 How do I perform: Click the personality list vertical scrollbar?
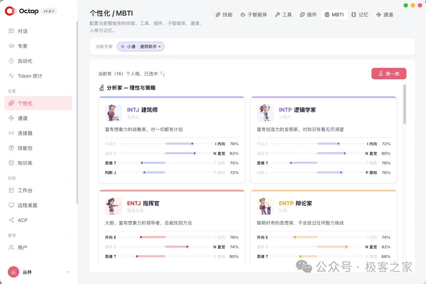[405, 105]
